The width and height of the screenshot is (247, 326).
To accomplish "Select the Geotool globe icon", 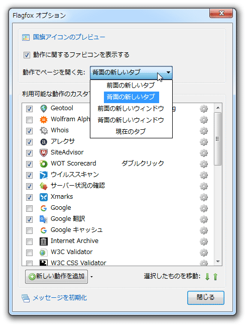I will (44, 109).
